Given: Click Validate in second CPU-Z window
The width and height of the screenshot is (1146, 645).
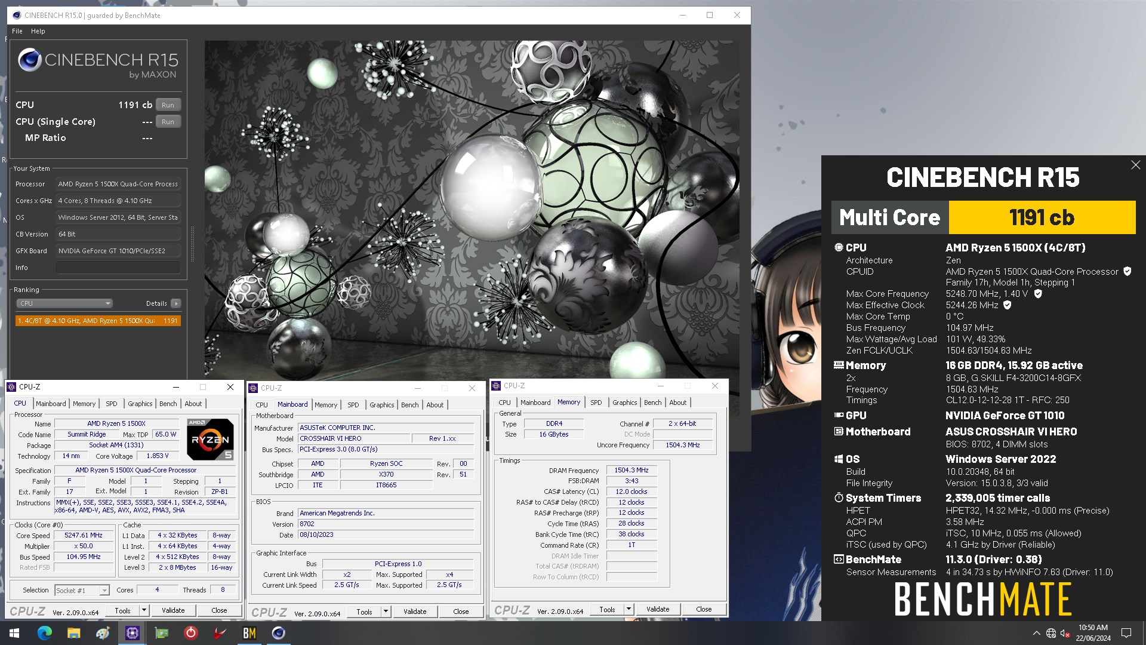Looking at the screenshot, I should (x=415, y=612).
